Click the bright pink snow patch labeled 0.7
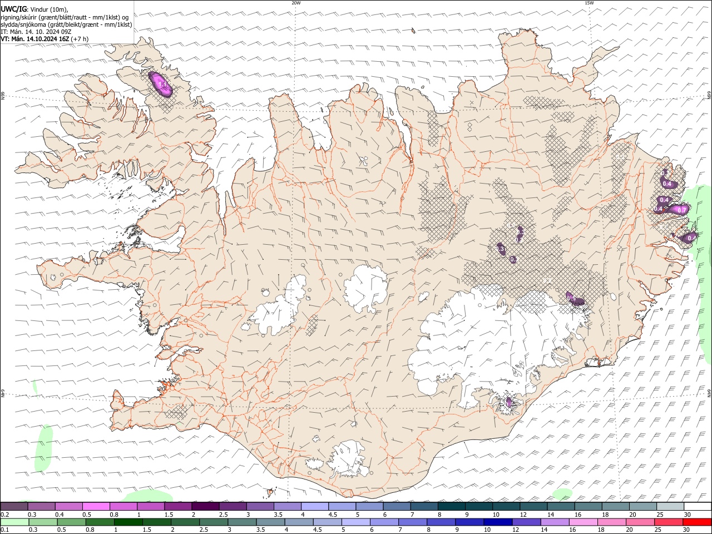 tap(679, 210)
